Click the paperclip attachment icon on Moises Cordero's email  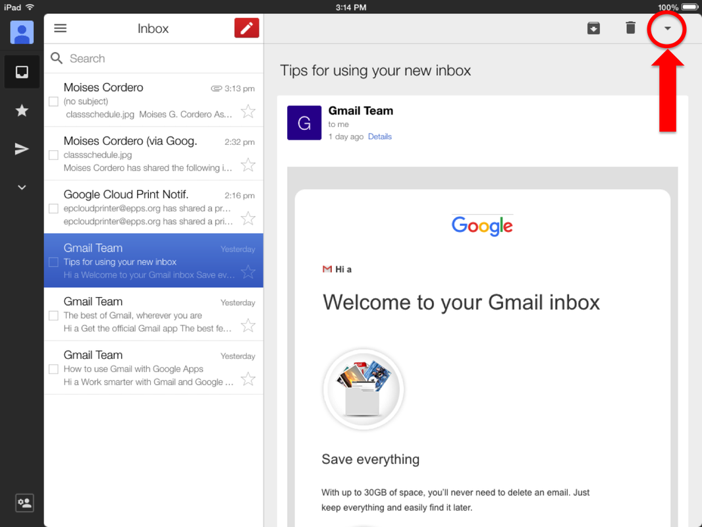pyautogui.click(x=217, y=88)
